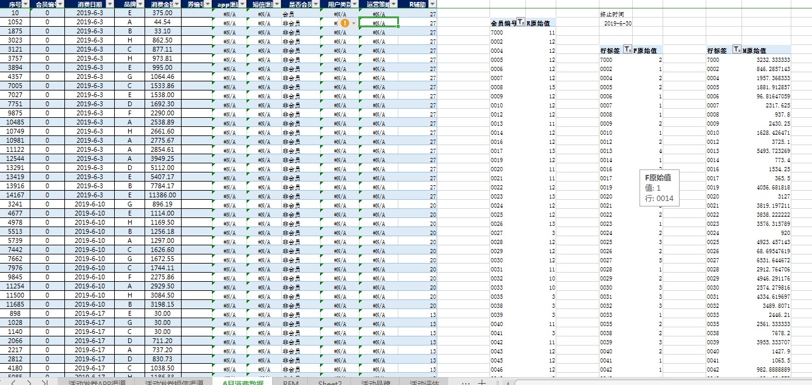Switch to the 活动发券短信渠道 sheet tab
This screenshot has height=385, width=812.
point(174,382)
